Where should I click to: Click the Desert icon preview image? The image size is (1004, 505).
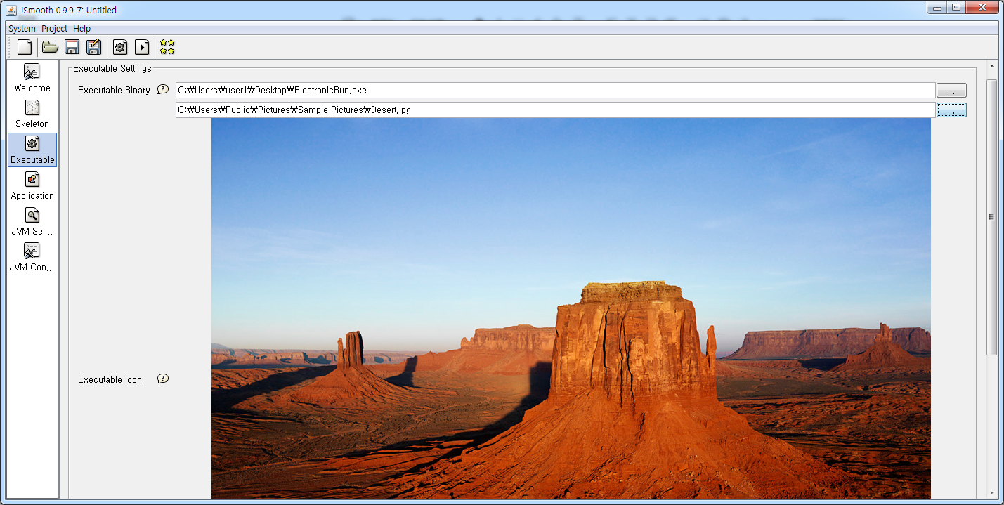point(571,308)
